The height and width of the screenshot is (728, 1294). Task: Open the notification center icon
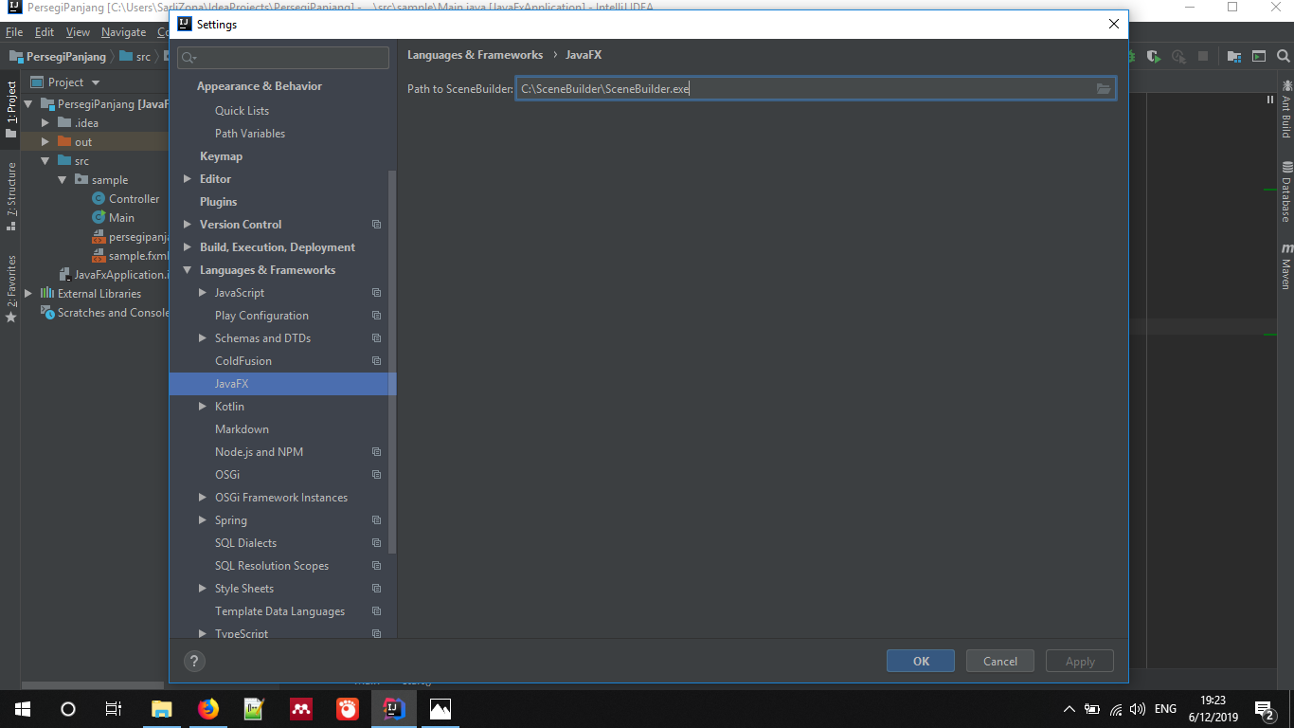[1264, 709]
